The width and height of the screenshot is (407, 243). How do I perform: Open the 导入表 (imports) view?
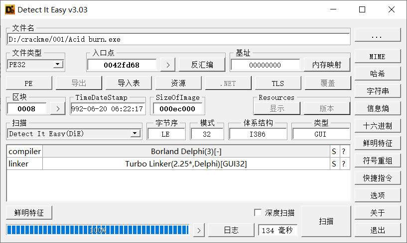(x=129, y=83)
